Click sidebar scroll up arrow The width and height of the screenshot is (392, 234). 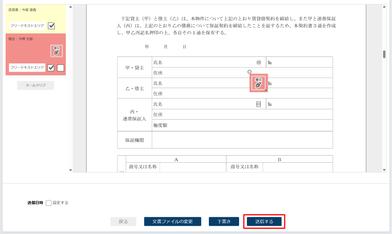click(x=70, y=6)
